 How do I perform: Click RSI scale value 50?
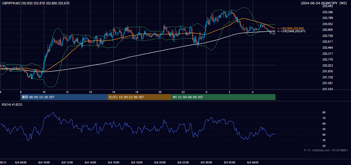(x=324, y=129)
